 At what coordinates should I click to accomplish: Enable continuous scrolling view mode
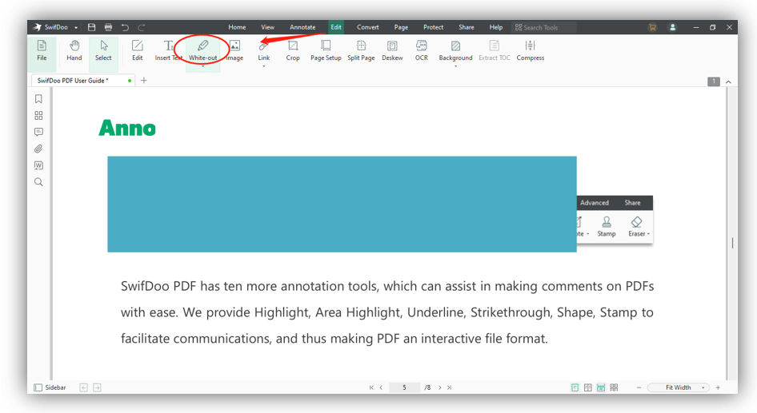(x=601, y=387)
